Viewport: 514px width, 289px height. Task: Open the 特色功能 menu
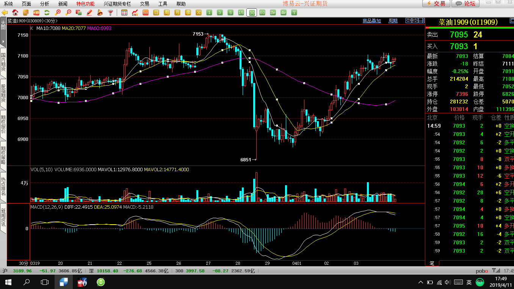(x=85, y=4)
